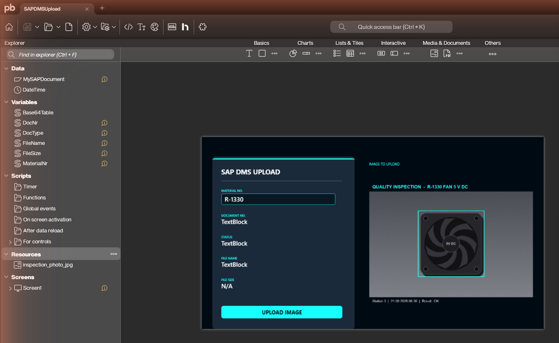Collapse the Variables section

[x=6, y=102]
